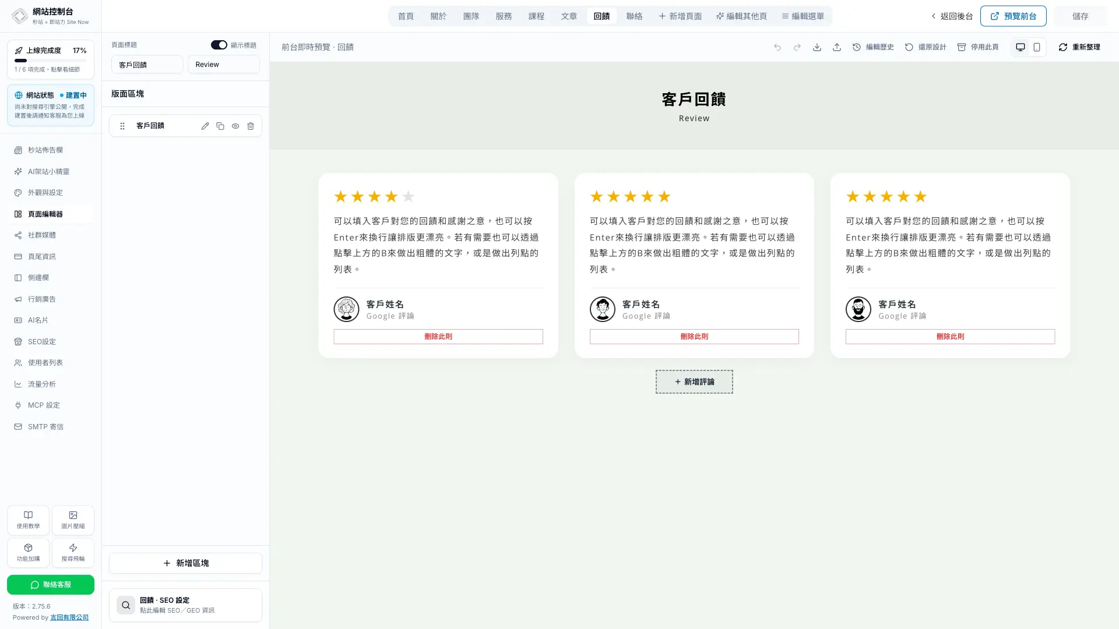
Task: Delete third review via 刪除此則
Action: [950, 337]
